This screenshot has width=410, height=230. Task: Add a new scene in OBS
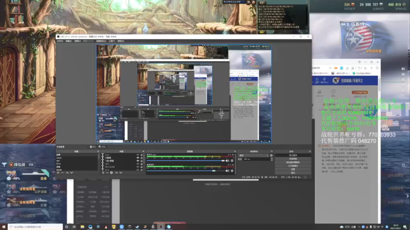[x=58, y=173]
